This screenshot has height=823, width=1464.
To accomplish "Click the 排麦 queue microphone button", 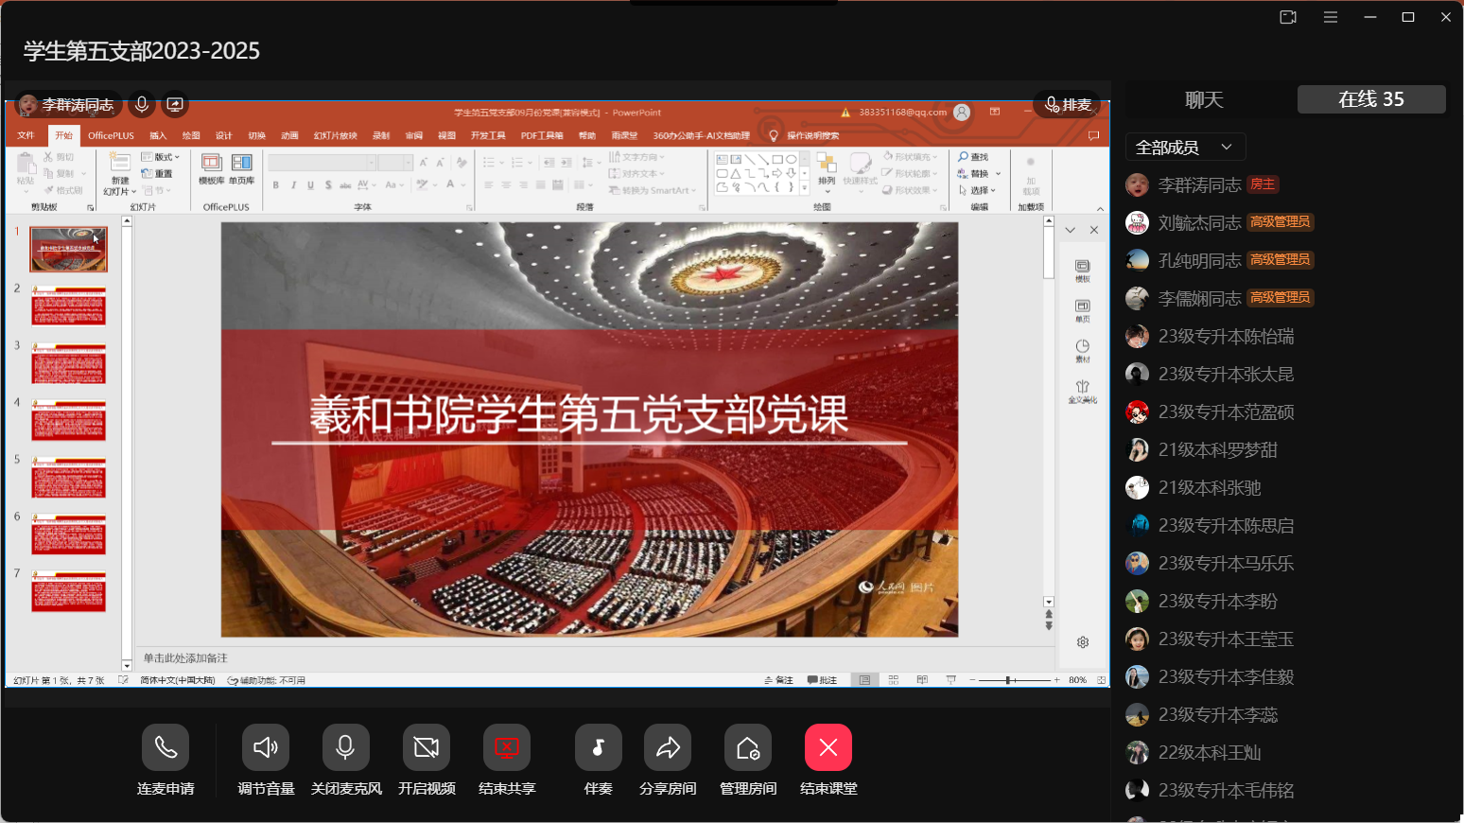I will click(1068, 104).
